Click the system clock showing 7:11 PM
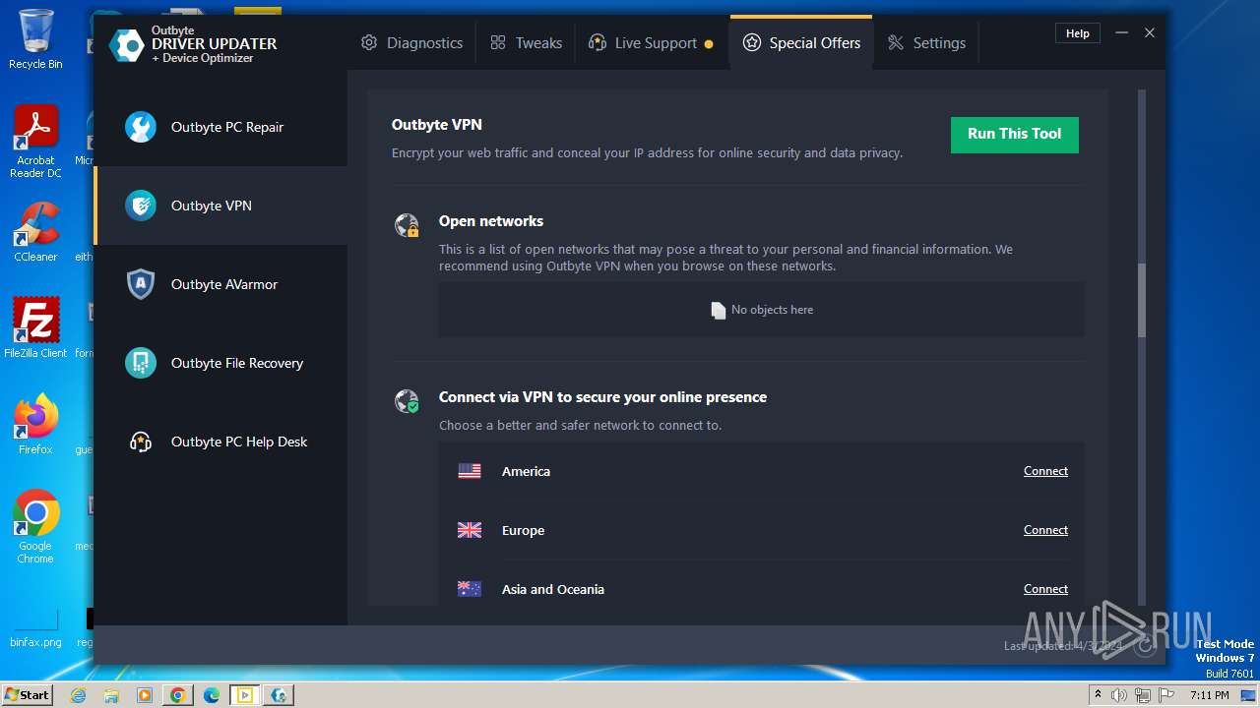Viewport: 1260px width, 708px height. [x=1210, y=695]
